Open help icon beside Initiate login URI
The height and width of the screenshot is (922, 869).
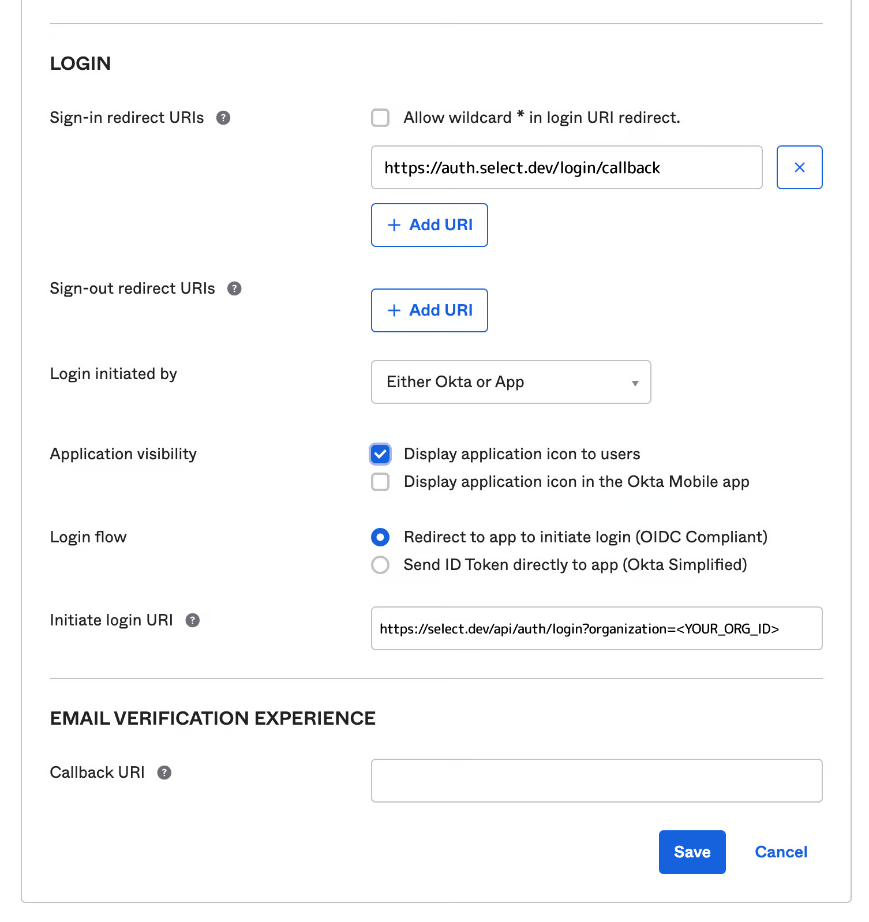(x=192, y=620)
